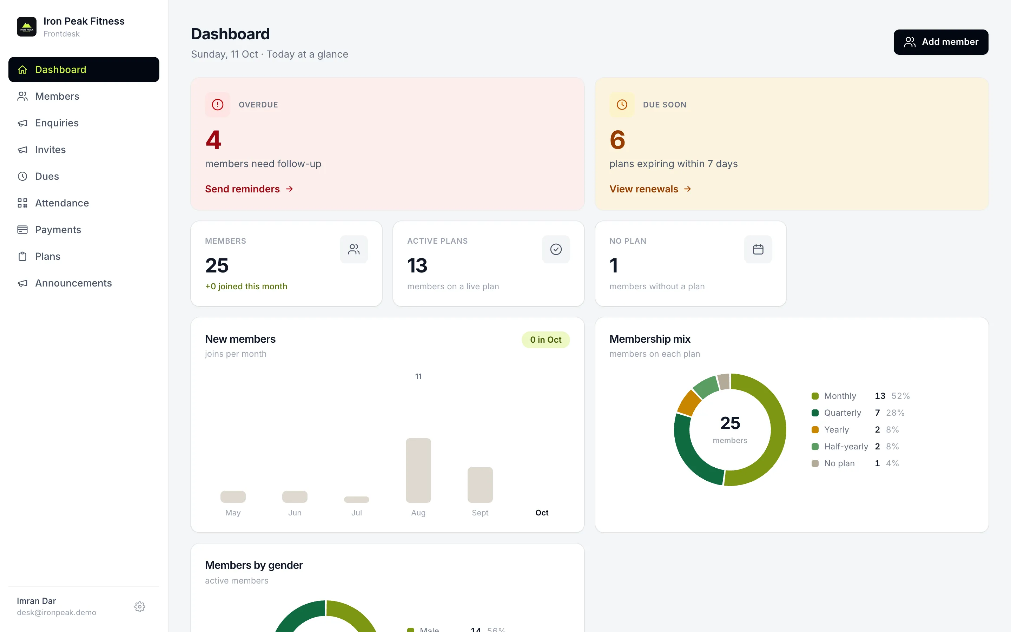Click the Members people icon in sidebar
Image resolution: width=1011 pixels, height=632 pixels.
[22, 96]
